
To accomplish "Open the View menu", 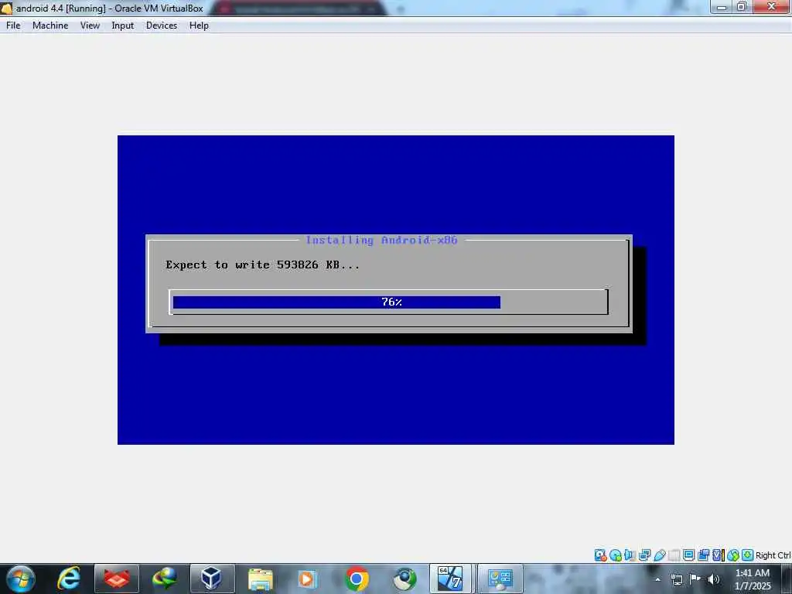I will click(x=90, y=26).
